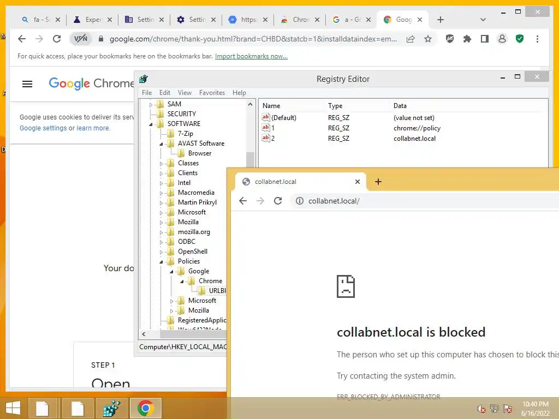Click taskbar clock showing 10:40 PM
This screenshot has height=419, width=559.
tap(535, 404)
